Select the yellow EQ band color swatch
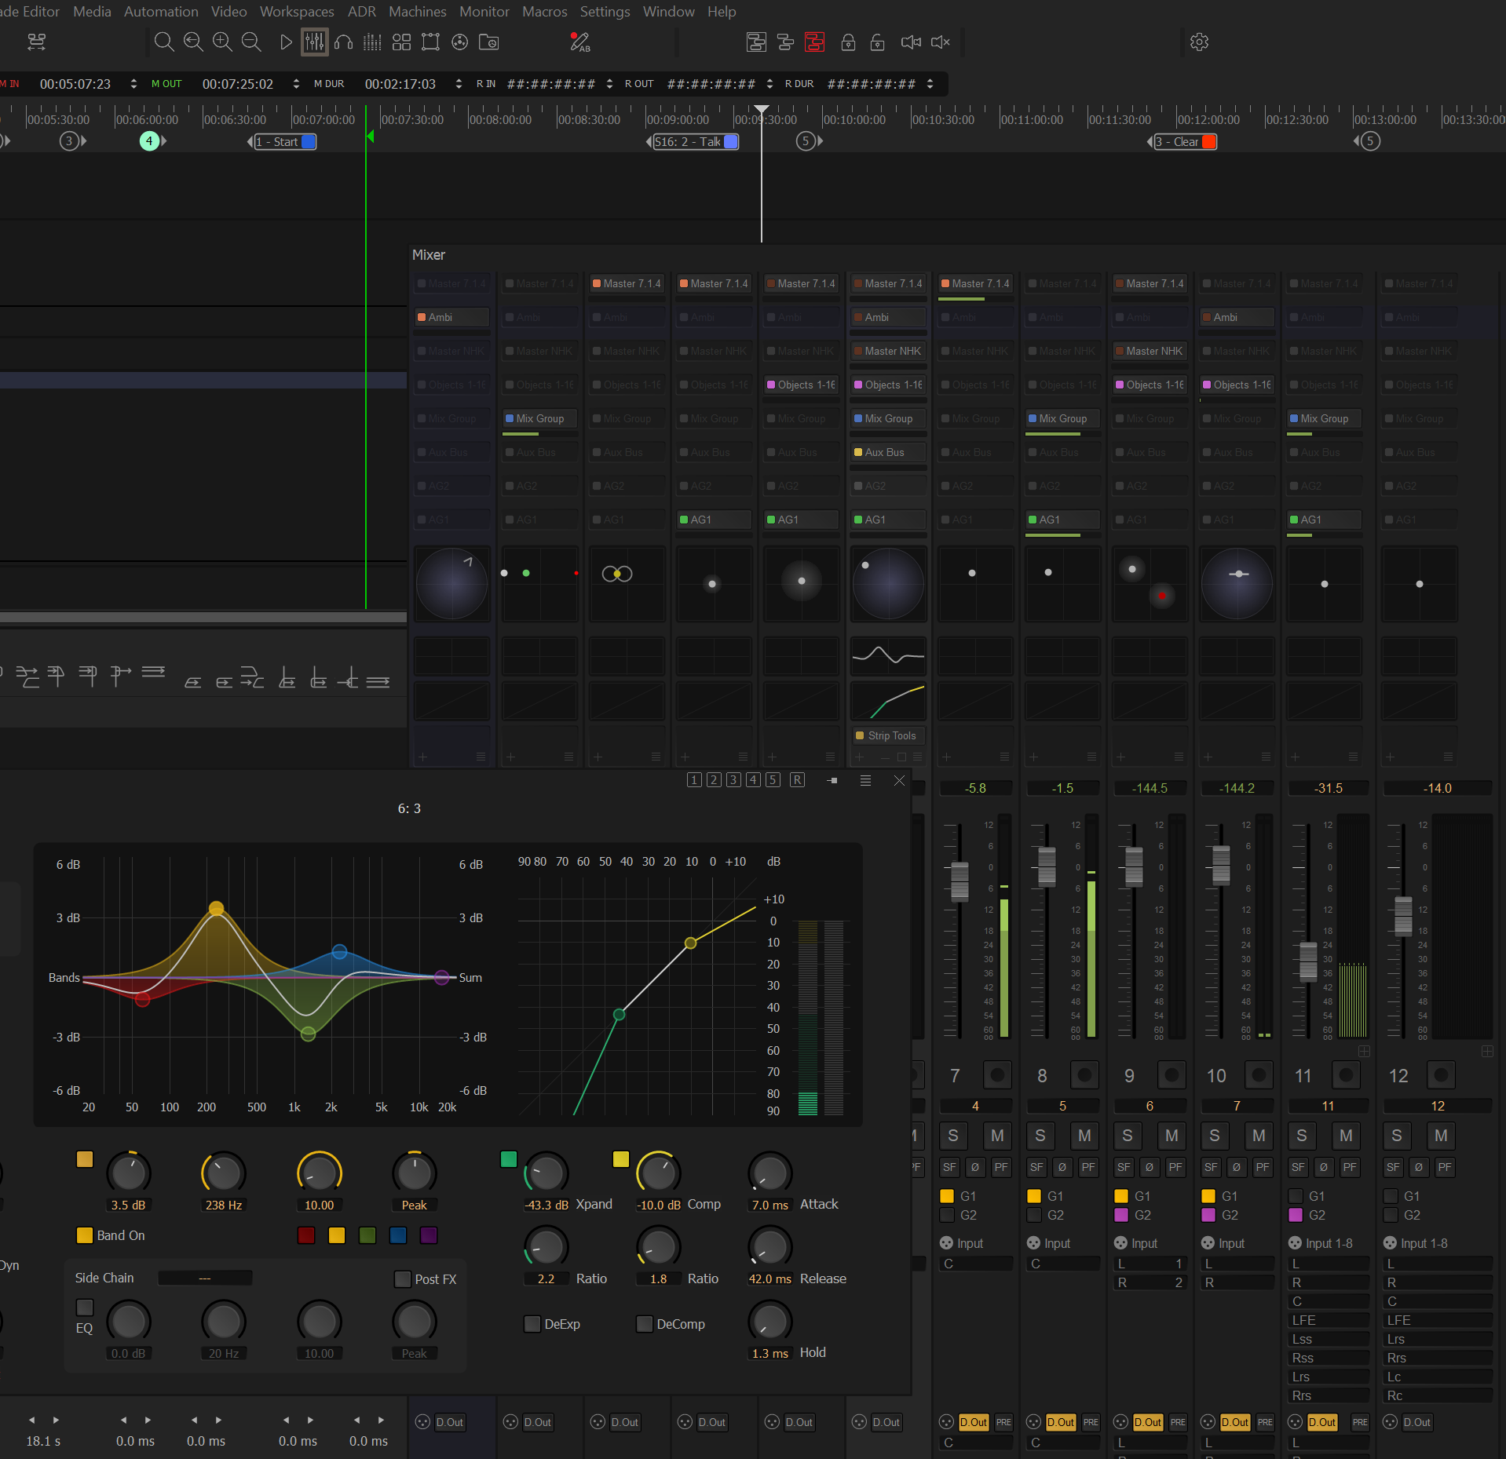 tap(337, 1235)
